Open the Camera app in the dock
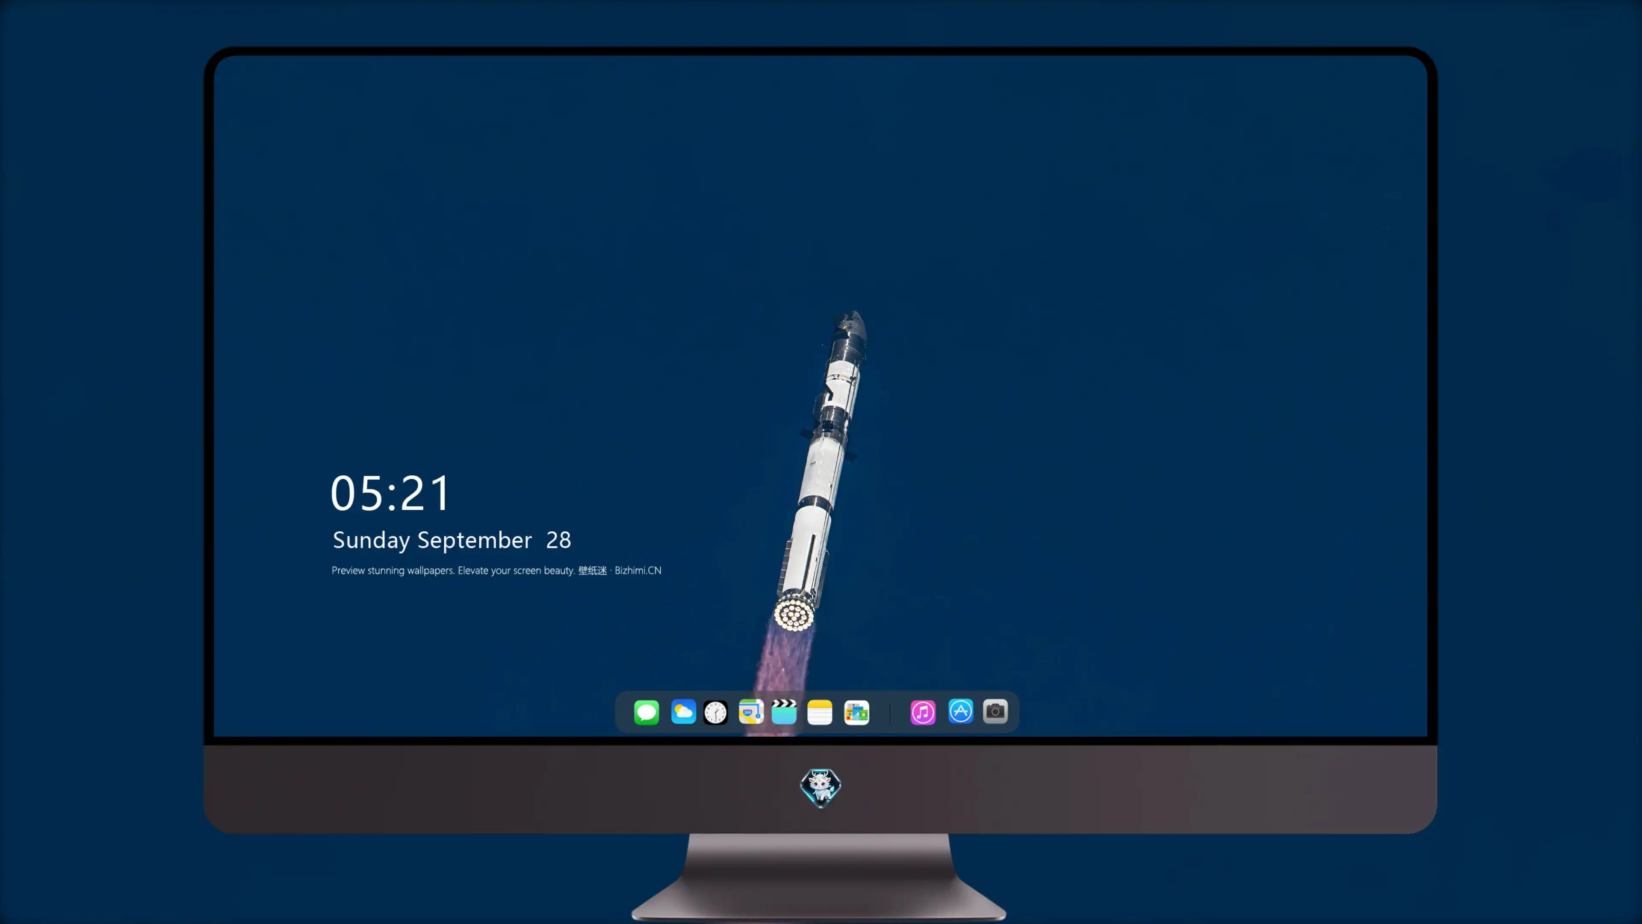Viewport: 1642px width, 924px height. point(995,711)
